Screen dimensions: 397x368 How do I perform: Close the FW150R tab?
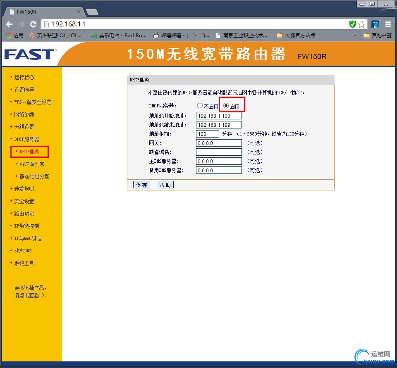pyautogui.click(x=79, y=12)
